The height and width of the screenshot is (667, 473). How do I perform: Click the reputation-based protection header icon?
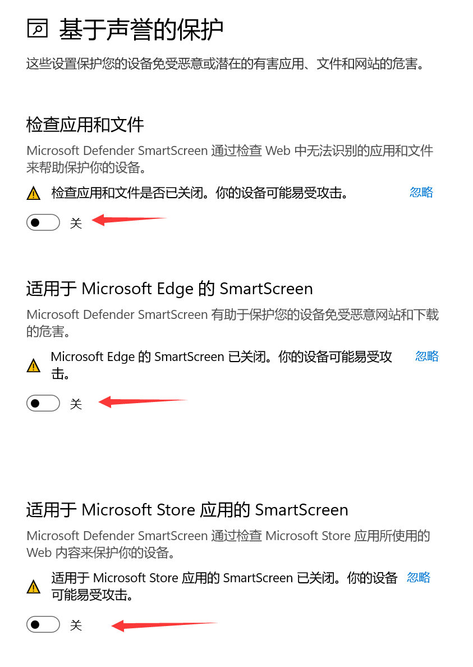38,29
